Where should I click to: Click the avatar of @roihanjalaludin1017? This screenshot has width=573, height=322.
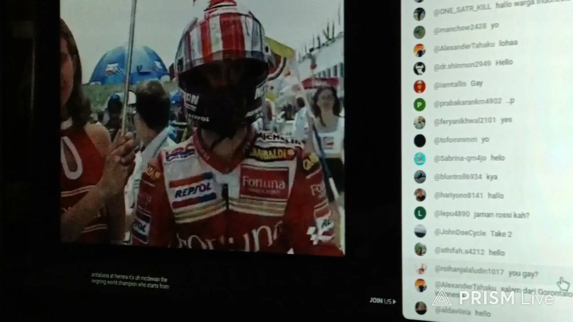click(421, 268)
